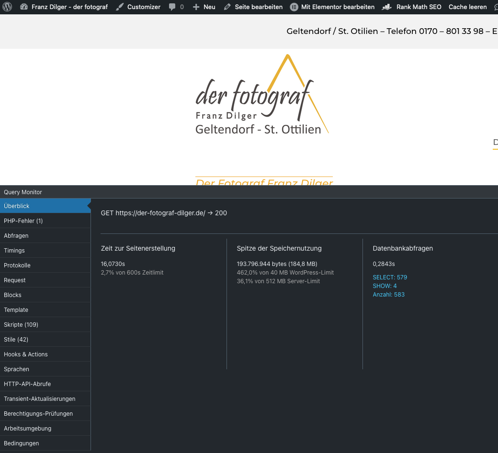Choose Seite bearbeiten in admin bar
This screenshot has height=453, width=498.
coord(259,7)
